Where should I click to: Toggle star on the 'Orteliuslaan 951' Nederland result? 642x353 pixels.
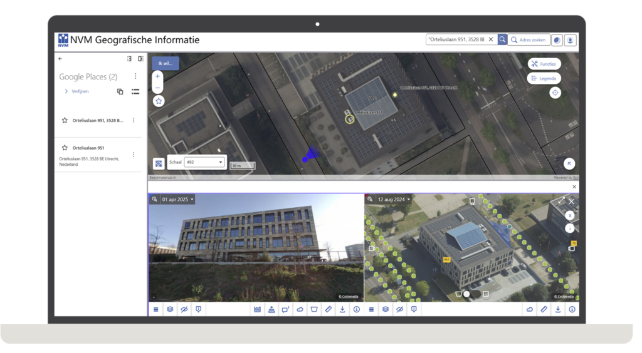pos(65,148)
